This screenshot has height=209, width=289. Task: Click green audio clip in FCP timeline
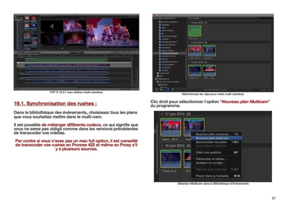pos(66,60)
